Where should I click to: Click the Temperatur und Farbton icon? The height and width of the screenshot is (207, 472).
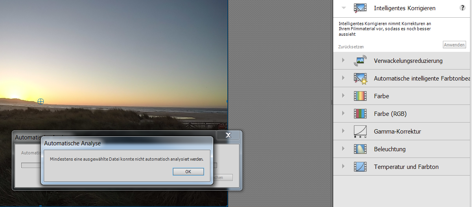(360, 167)
